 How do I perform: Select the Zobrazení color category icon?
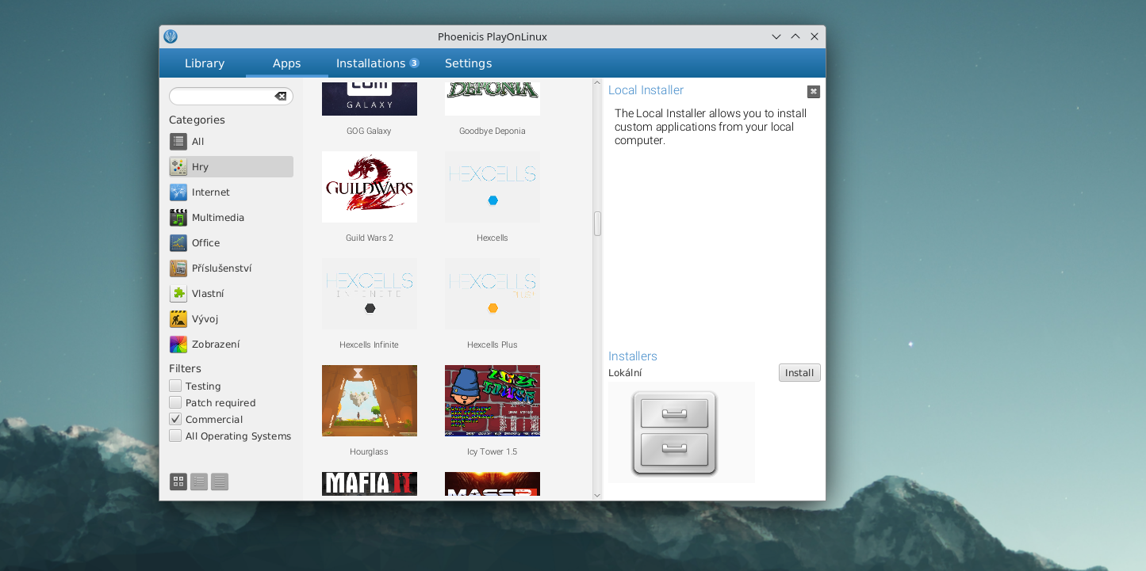(178, 345)
